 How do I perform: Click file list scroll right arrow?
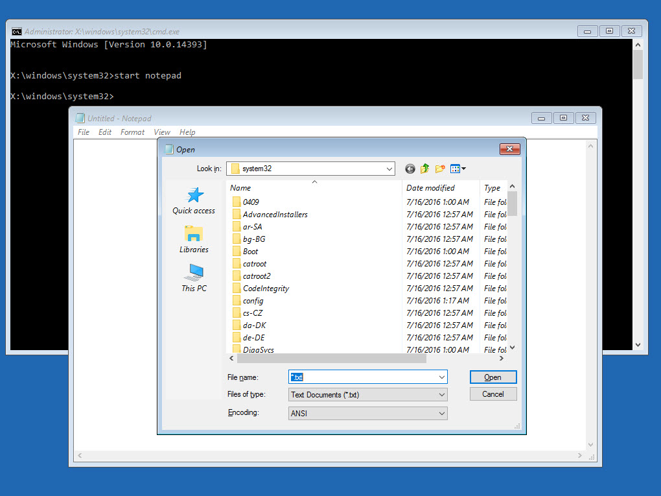click(x=501, y=358)
